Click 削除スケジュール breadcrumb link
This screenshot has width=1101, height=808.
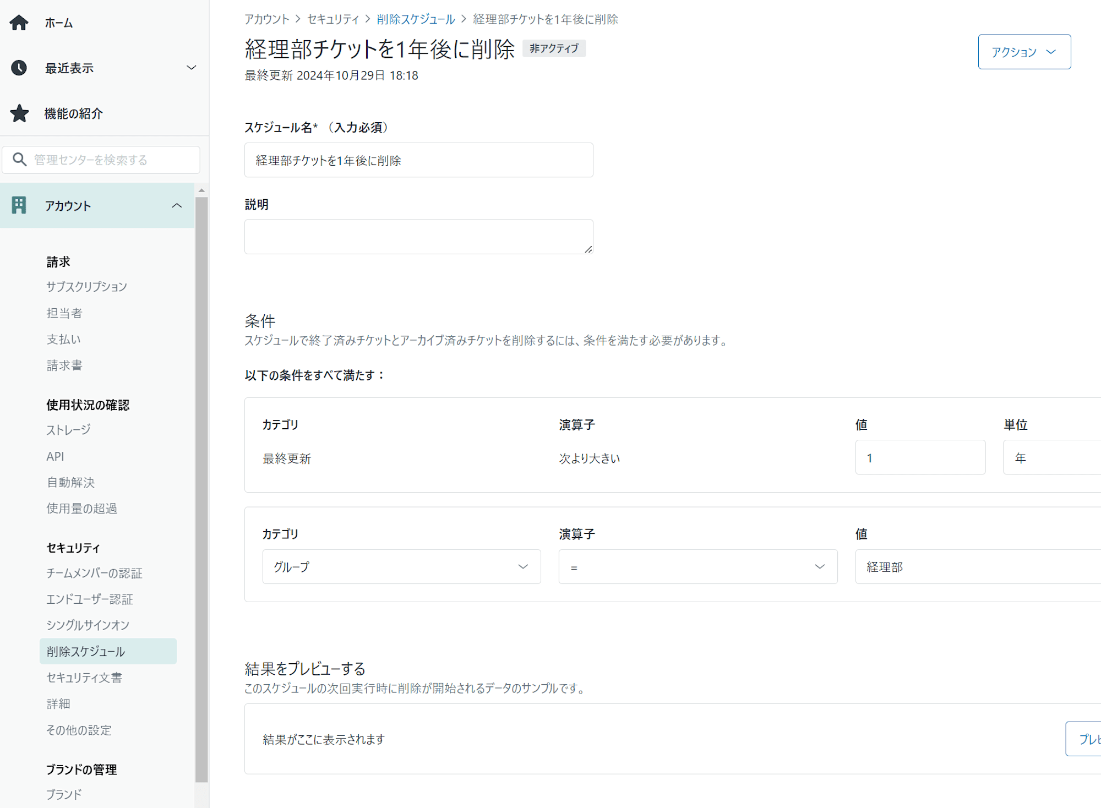[x=416, y=19]
